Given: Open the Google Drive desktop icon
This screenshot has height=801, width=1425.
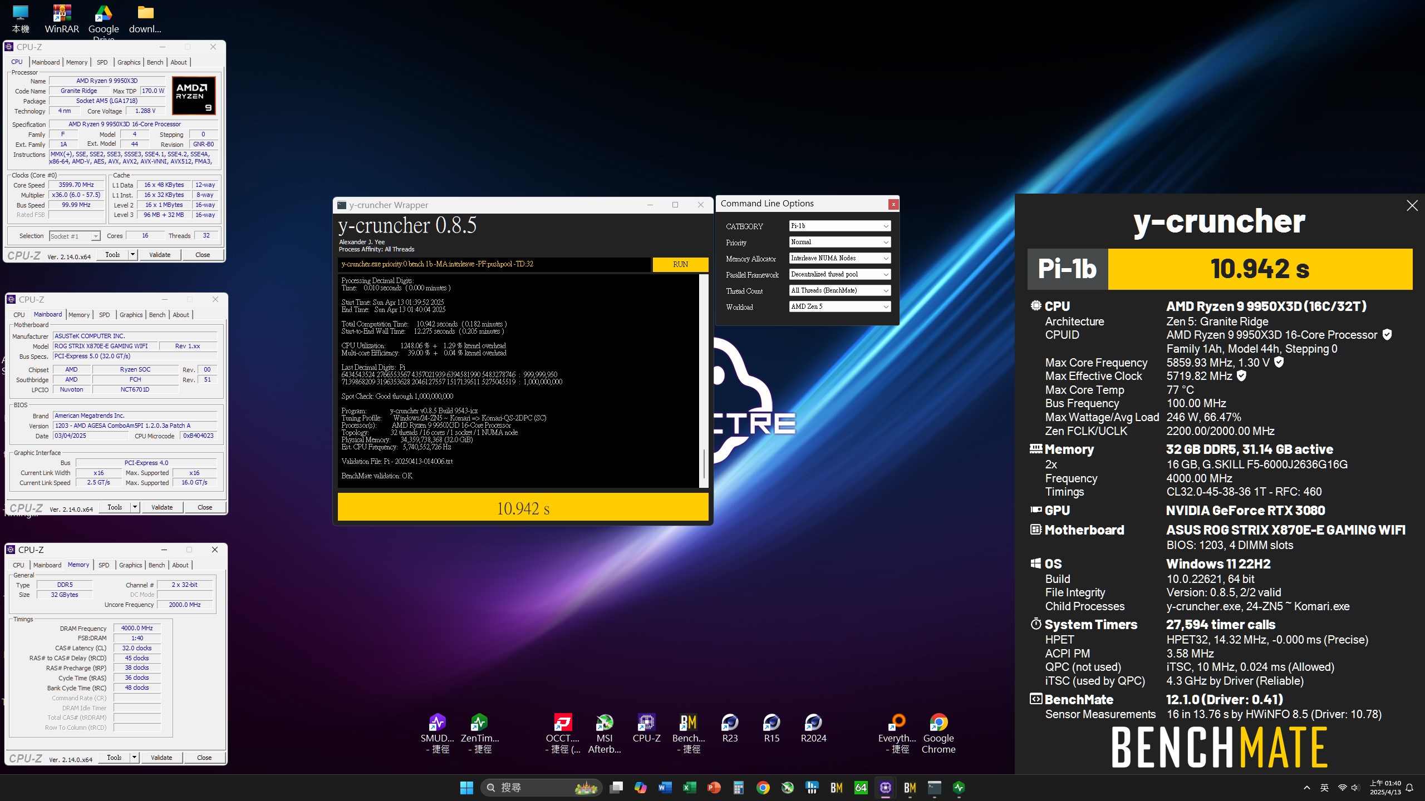Looking at the screenshot, I should point(104,22).
